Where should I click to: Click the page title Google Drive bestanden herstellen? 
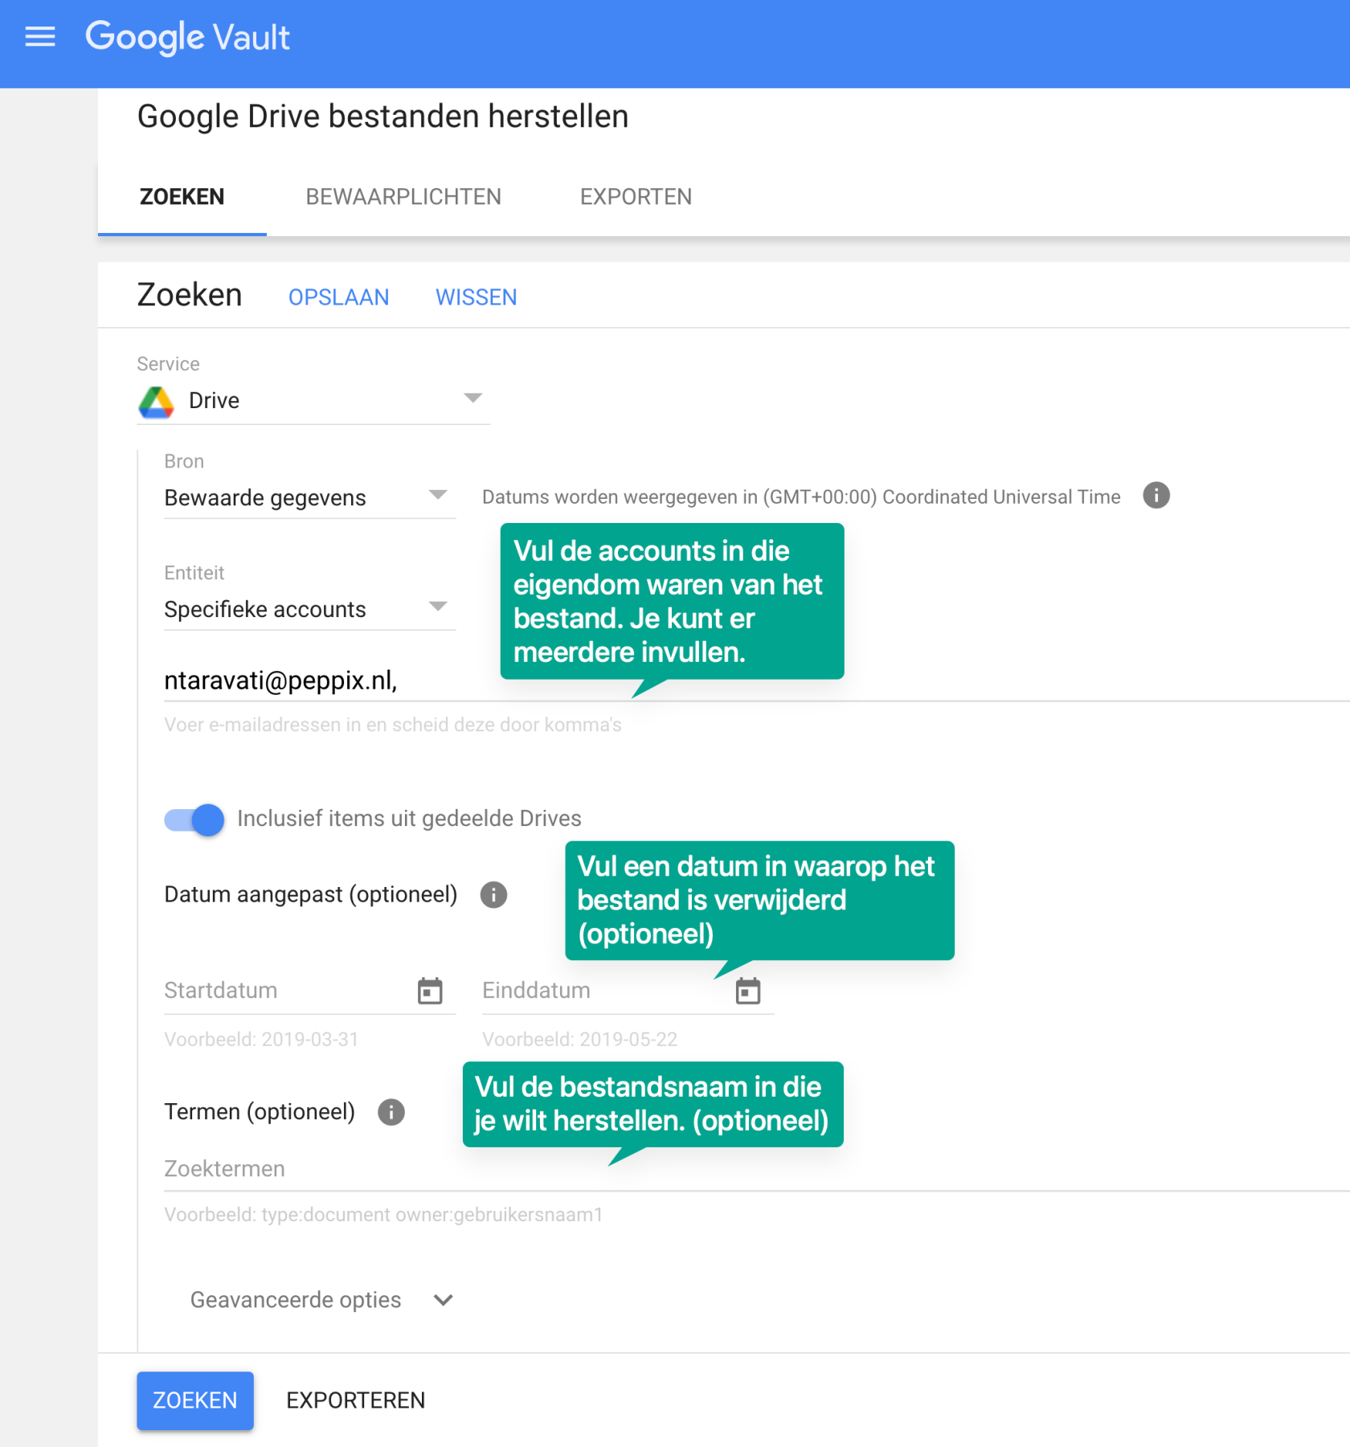(x=382, y=116)
